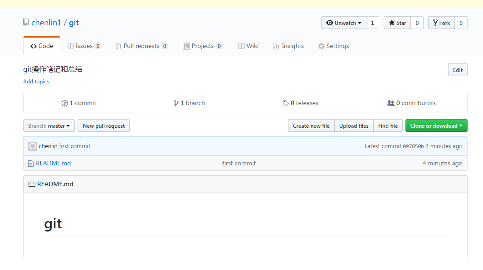Viewport: 483px width, 270px height.
Task: Click the chenlin avatar thumbnail
Action: [x=33, y=146]
